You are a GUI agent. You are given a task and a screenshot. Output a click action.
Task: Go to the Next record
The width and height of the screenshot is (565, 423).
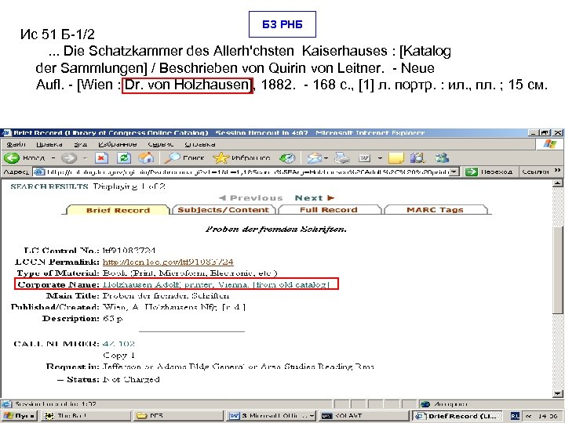click(x=315, y=198)
